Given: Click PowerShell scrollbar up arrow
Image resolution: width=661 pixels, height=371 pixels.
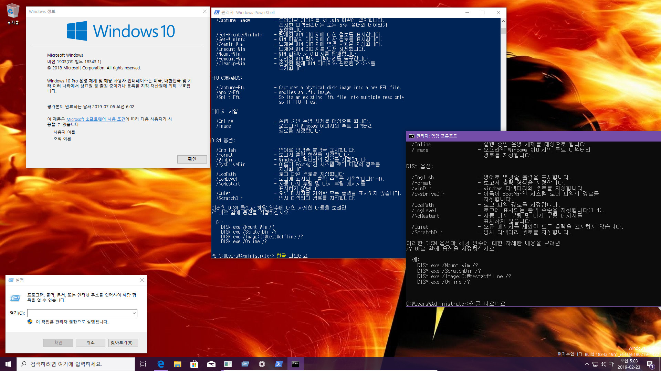Looking at the screenshot, I should click(503, 21).
